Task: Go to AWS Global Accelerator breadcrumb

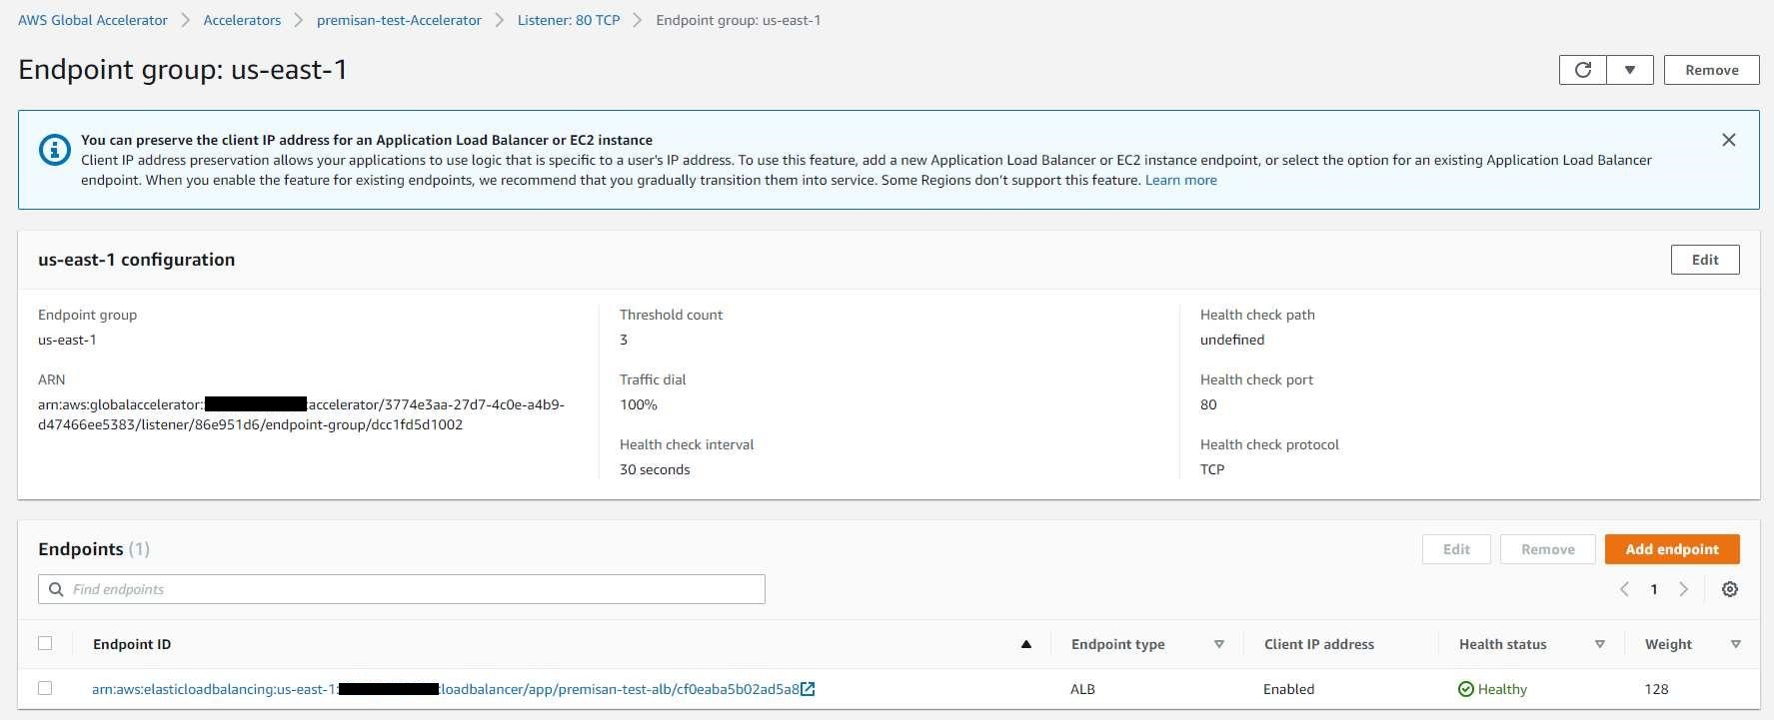Action: 93,20
